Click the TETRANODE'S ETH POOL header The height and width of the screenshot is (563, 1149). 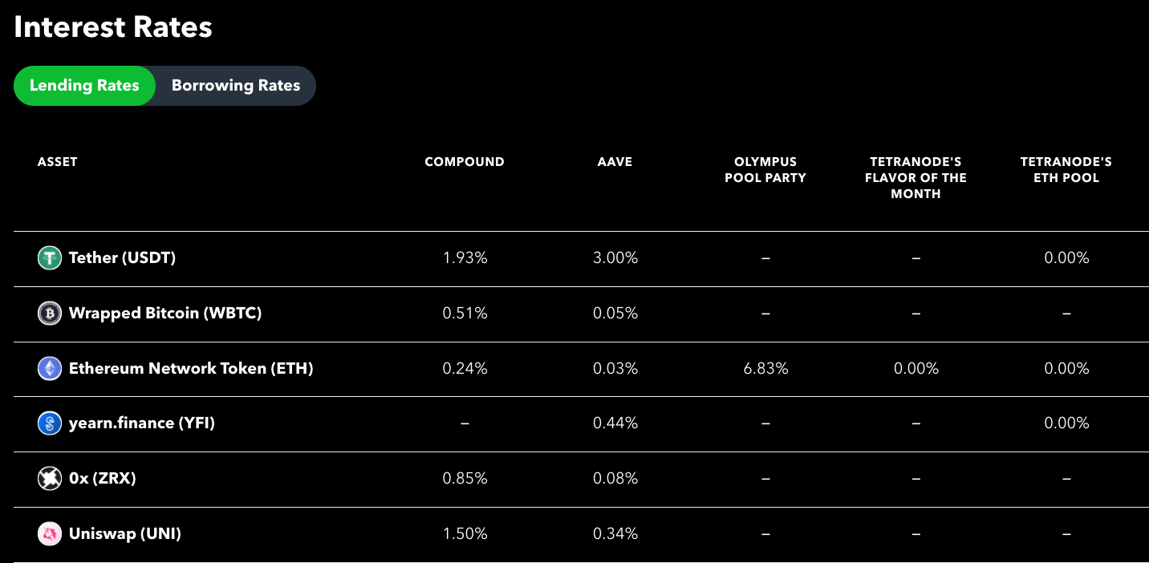1066,169
